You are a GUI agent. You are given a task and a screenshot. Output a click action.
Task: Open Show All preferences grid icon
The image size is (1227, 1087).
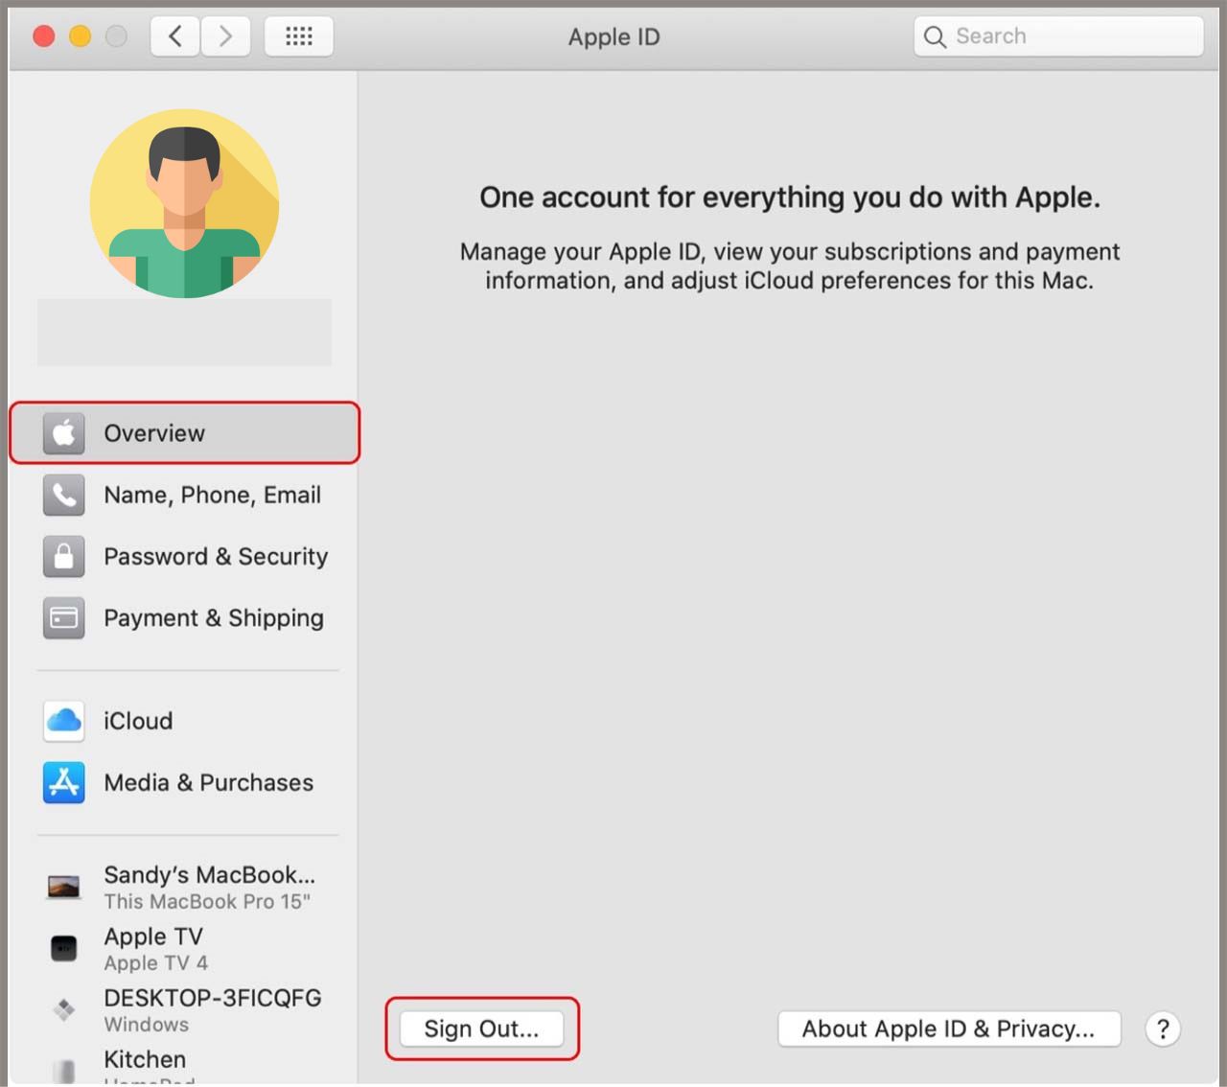[x=298, y=35]
